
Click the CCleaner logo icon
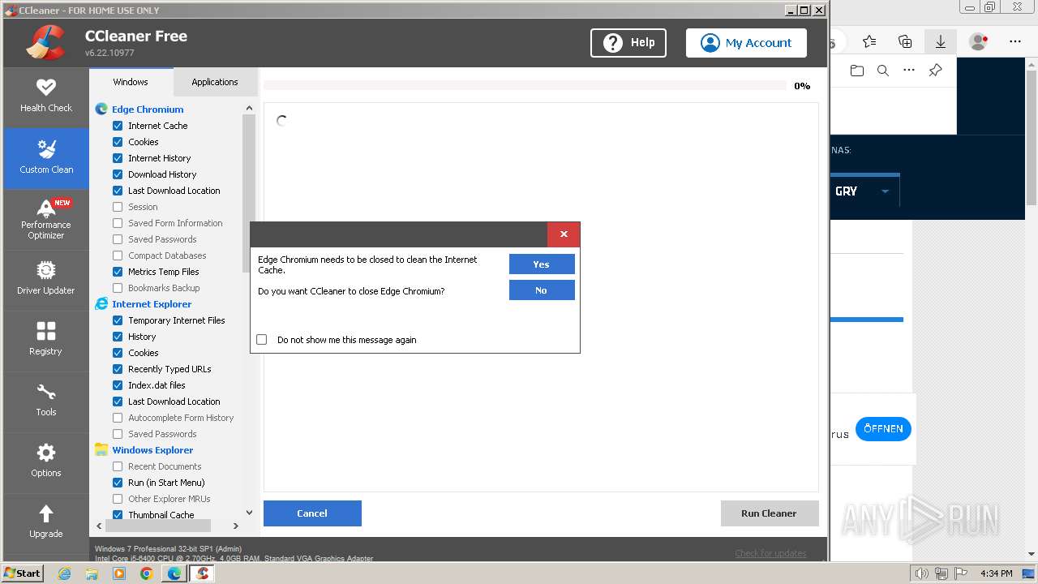(x=45, y=43)
